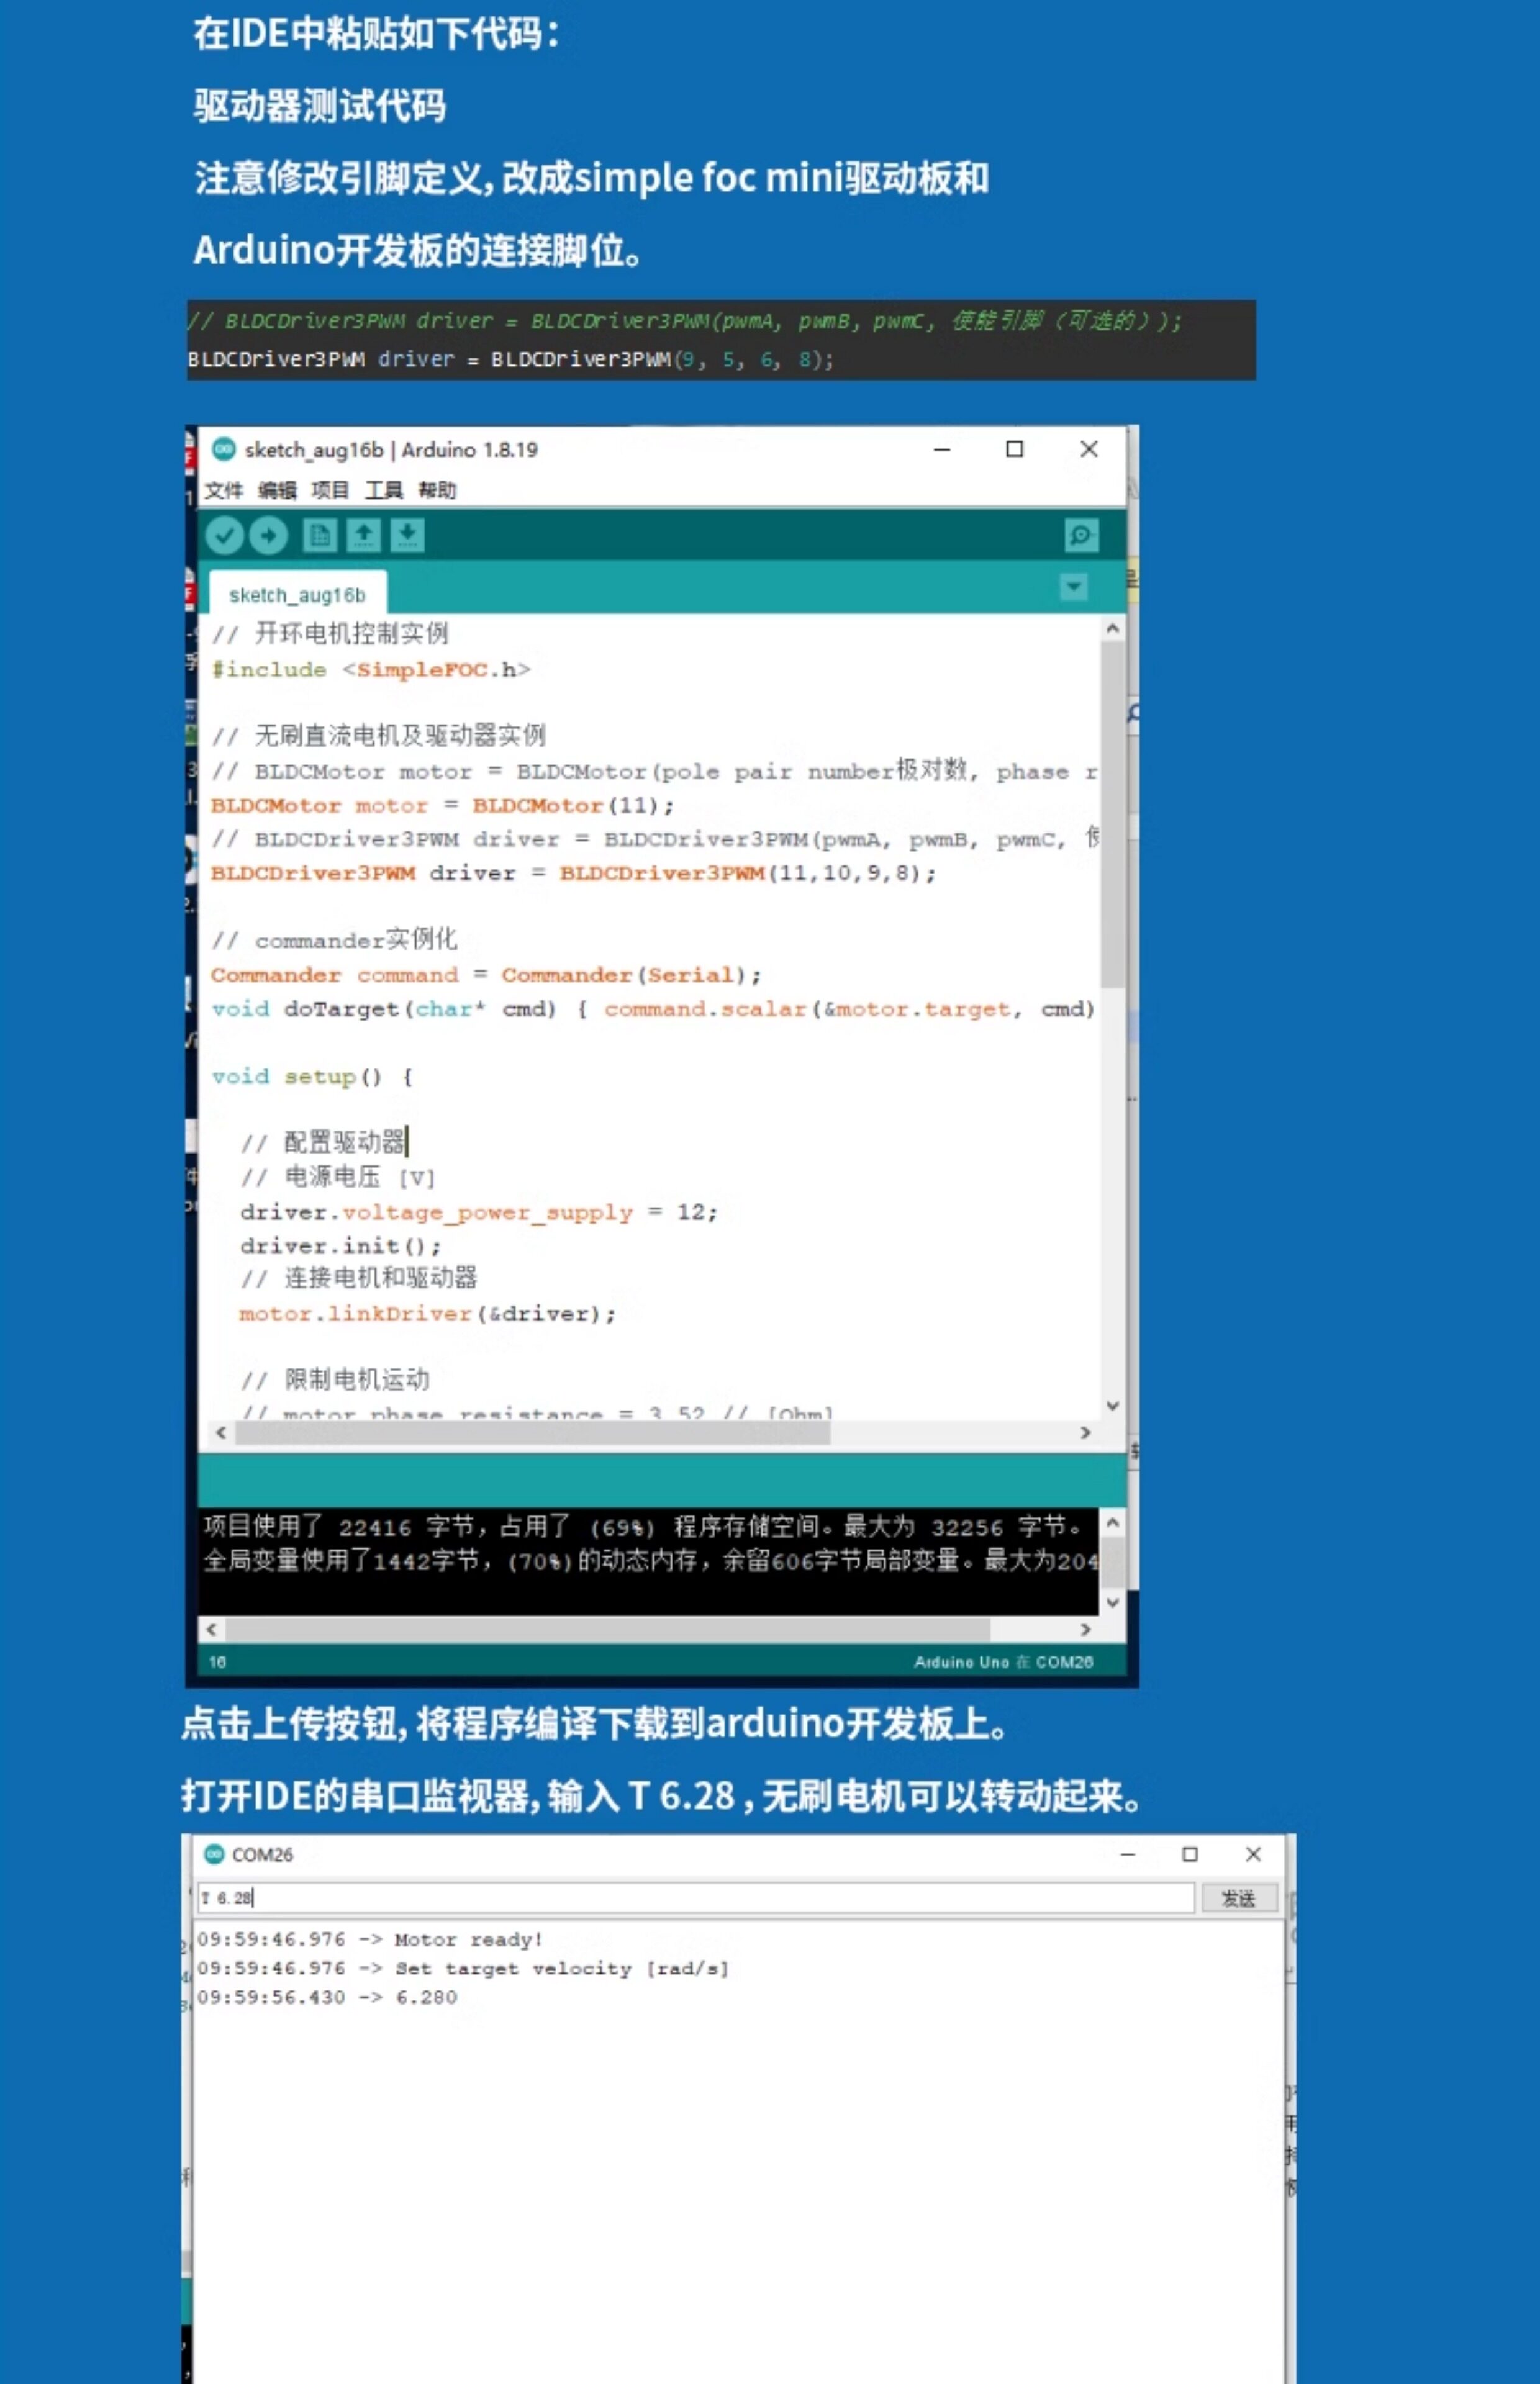Click the console scroll-down arrow

click(x=1112, y=1602)
